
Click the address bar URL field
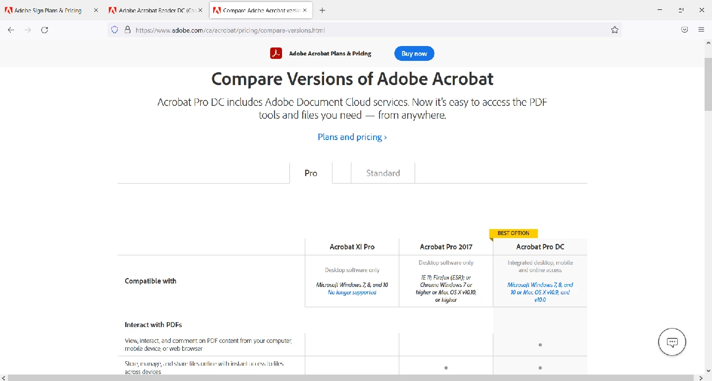pyautogui.click(x=364, y=30)
